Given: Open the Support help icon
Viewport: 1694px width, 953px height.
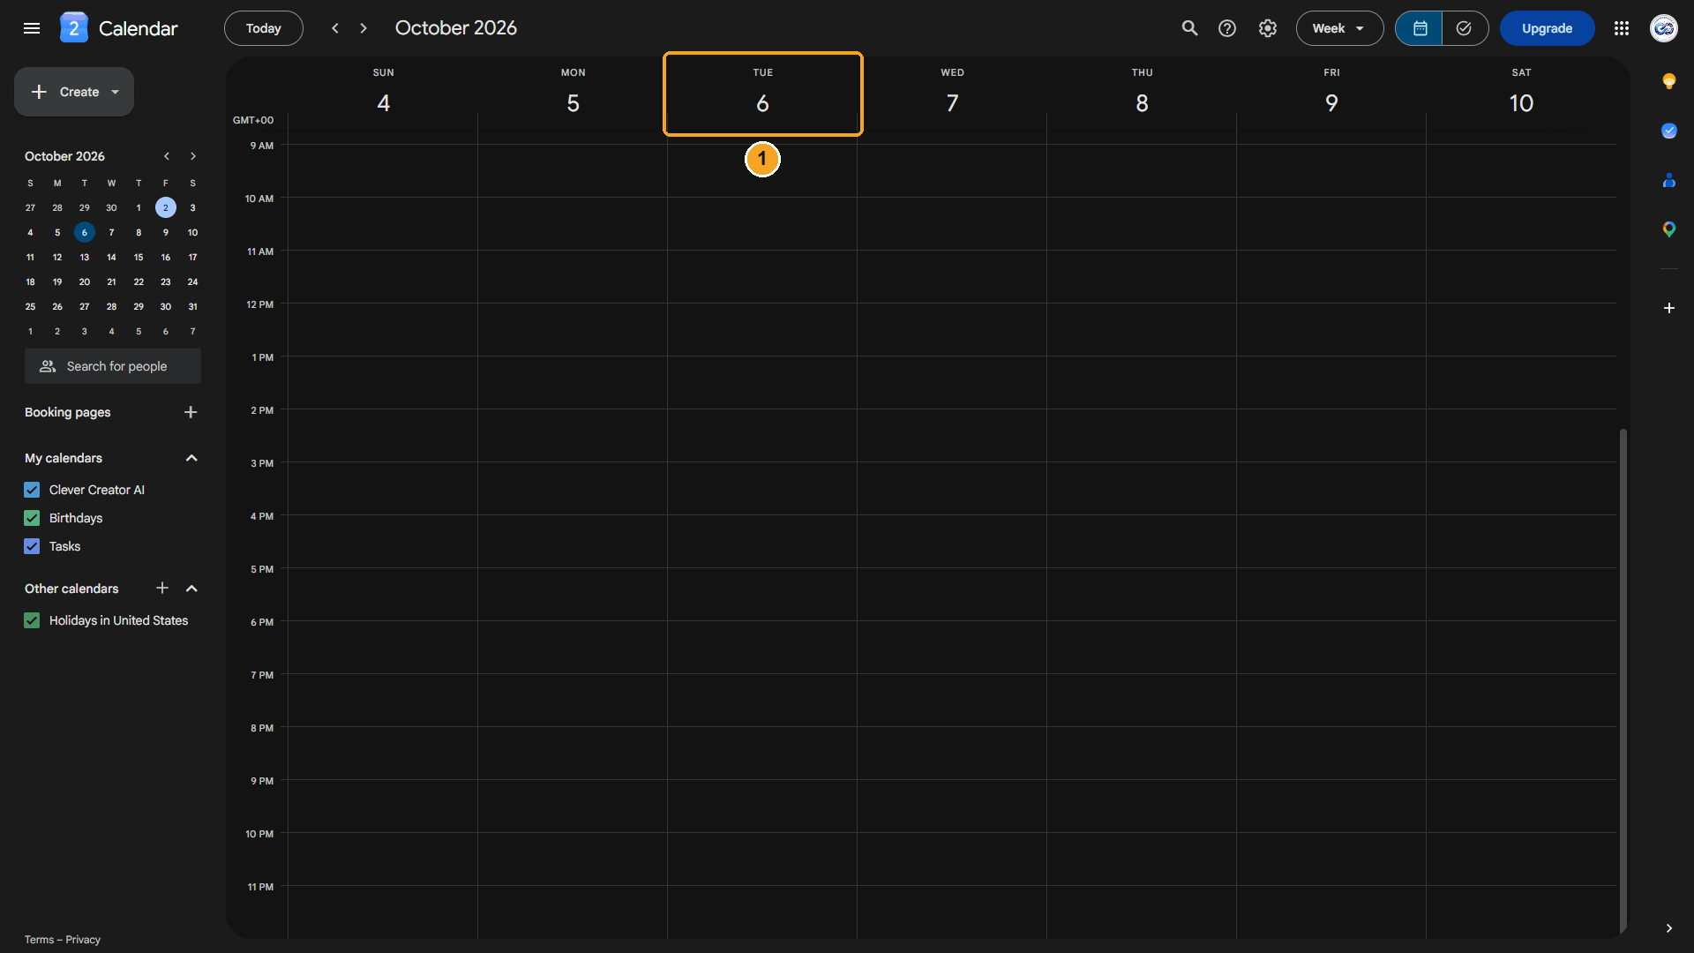Looking at the screenshot, I should (1227, 28).
